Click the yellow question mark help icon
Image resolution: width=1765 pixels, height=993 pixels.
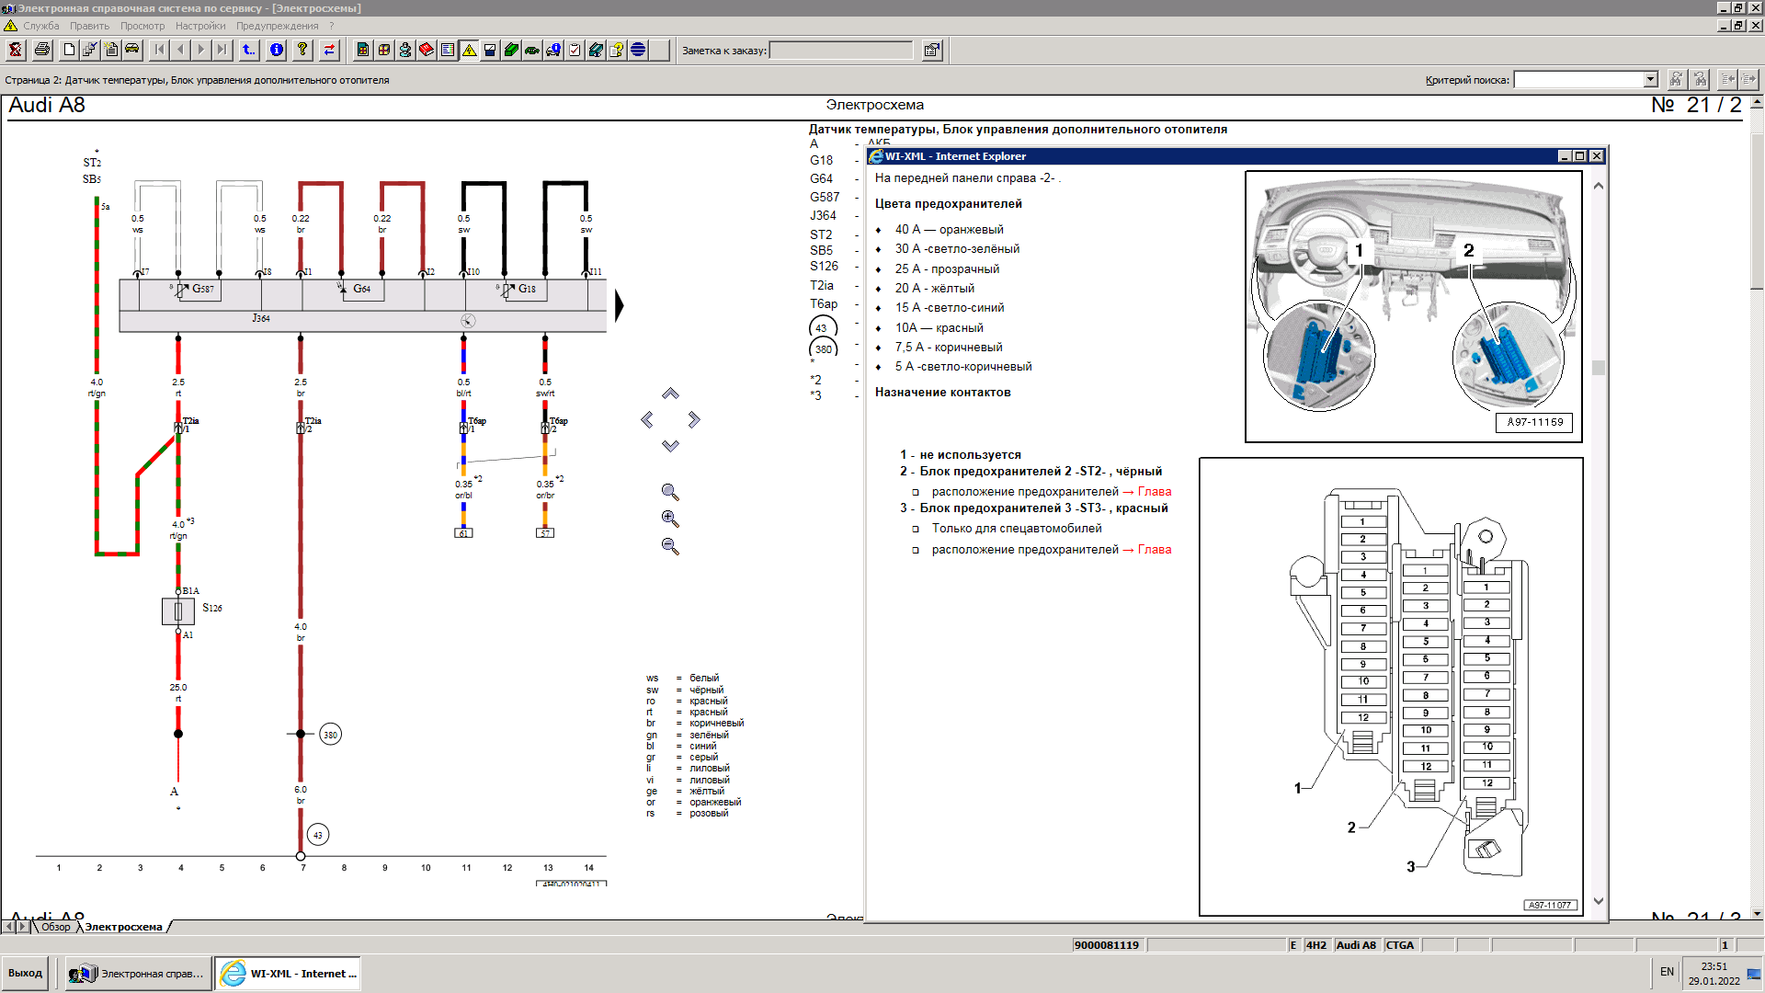point(302,50)
